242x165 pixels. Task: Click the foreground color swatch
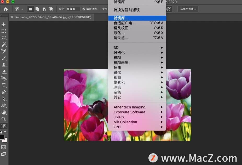point(2,137)
